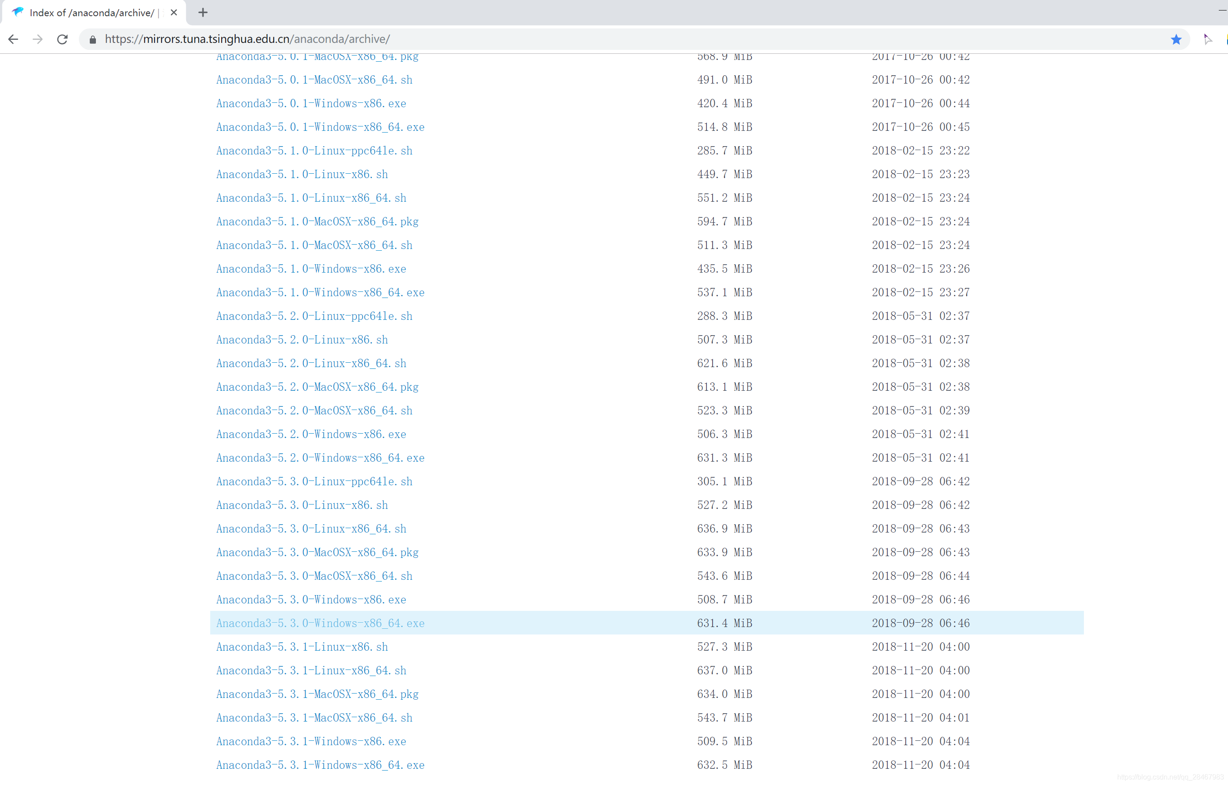Reload the current page
Viewport: 1228px width, 785px height.
(x=62, y=39)
